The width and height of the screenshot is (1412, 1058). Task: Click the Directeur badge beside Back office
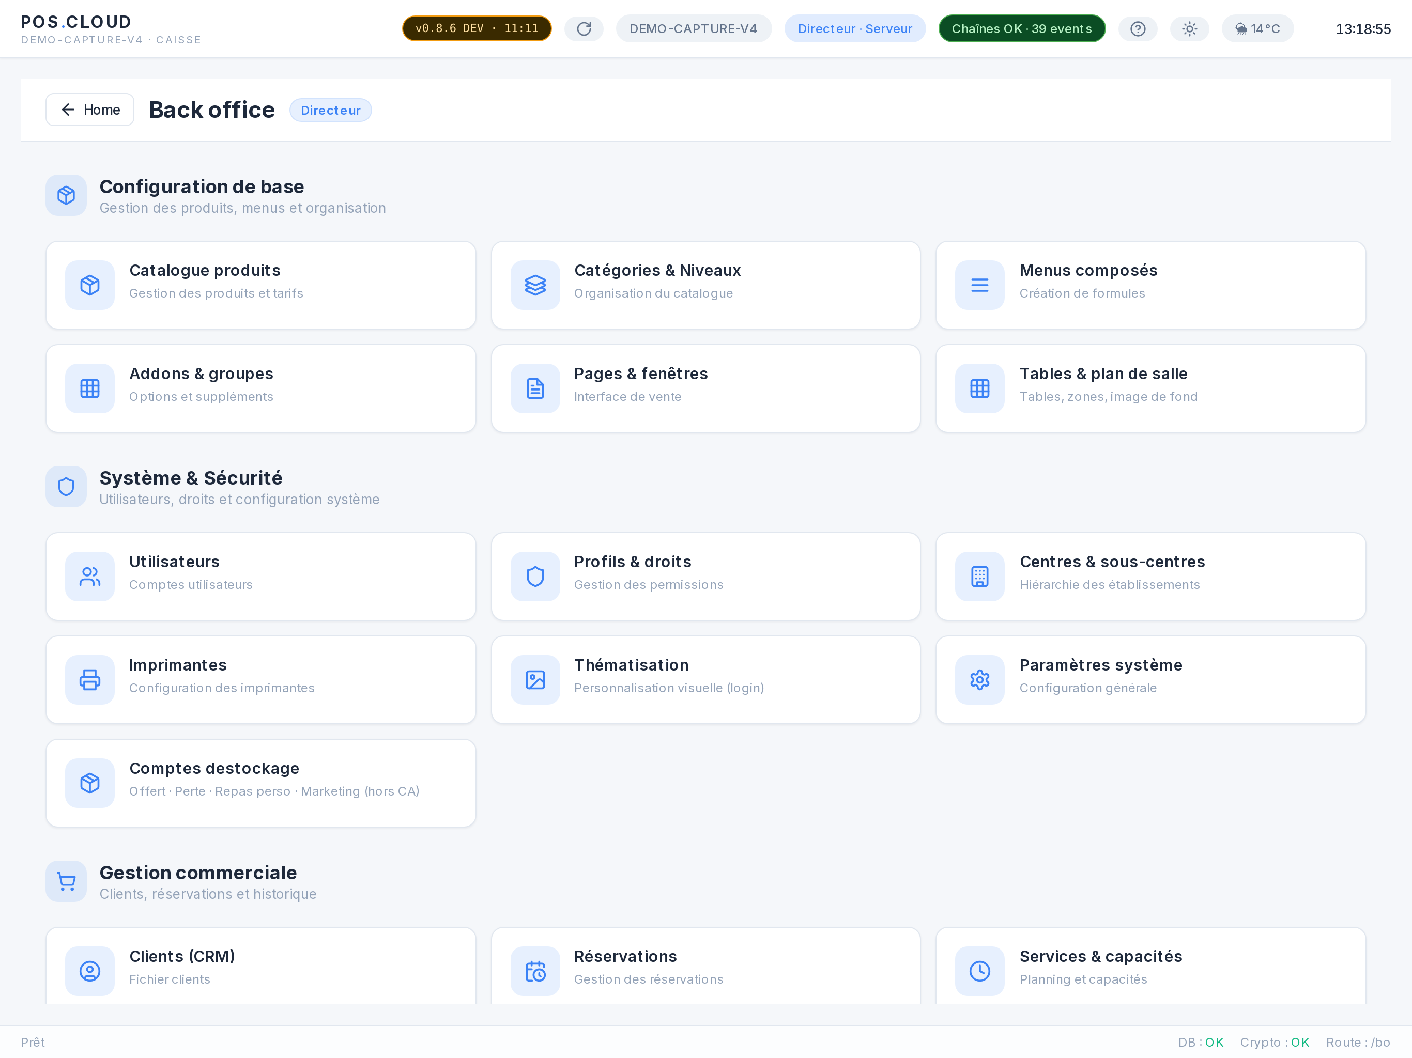pyautogui.click(x=331, y=111)
